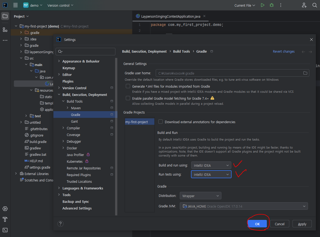Open Gradle Distribution Wrapper dropdown
The height and width of the screenshot is (237, 320).
click(200, 196)
